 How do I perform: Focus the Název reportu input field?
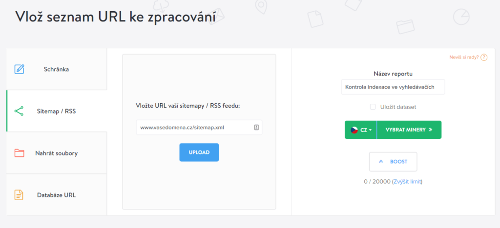393,87
